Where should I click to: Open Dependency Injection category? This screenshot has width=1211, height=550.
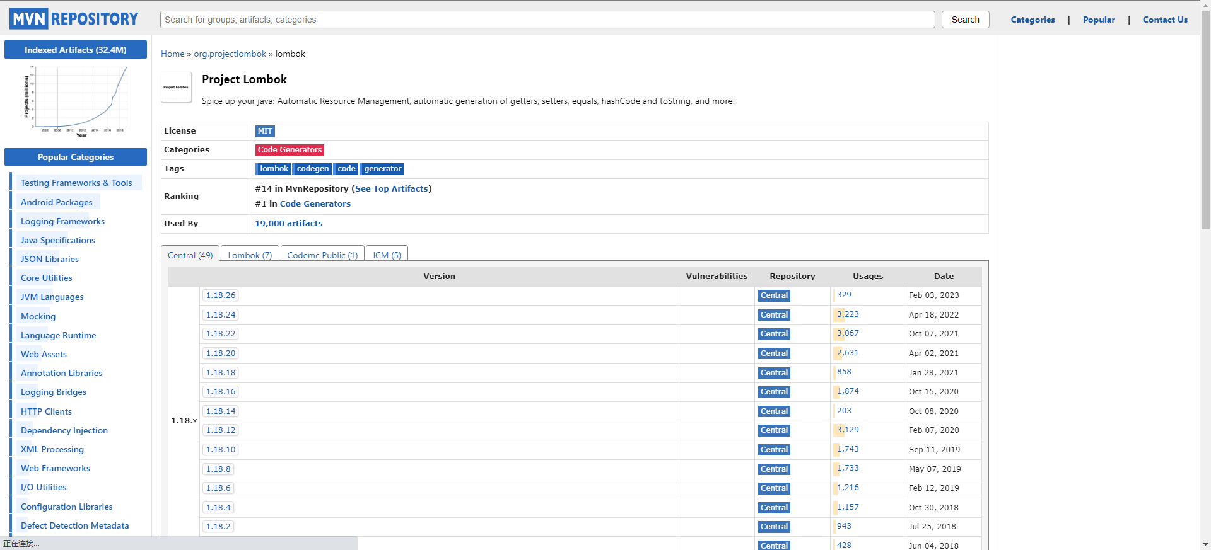[64, 430]
